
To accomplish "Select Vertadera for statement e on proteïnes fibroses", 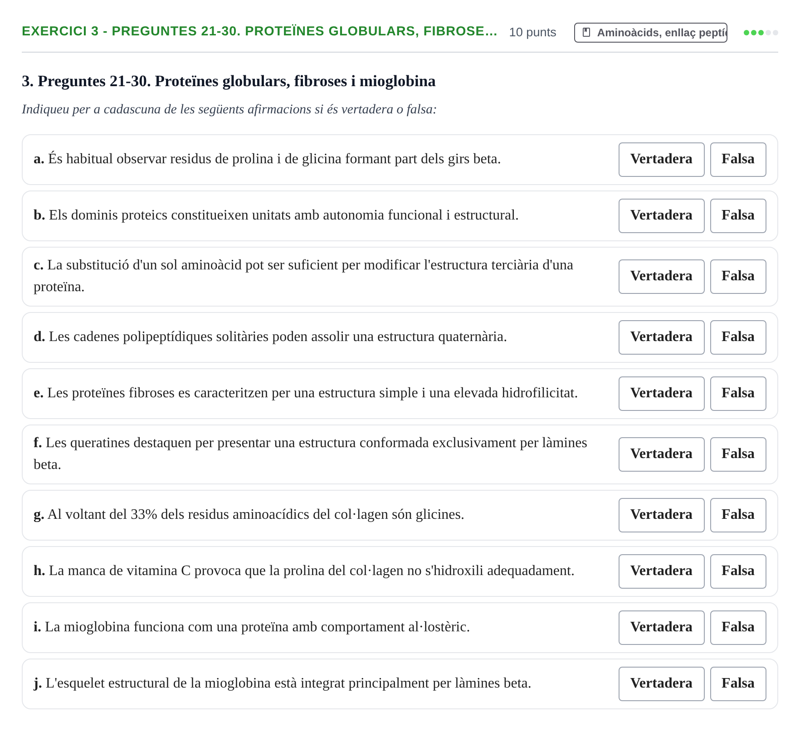I will pyautogui.click(x=661, y=394).
